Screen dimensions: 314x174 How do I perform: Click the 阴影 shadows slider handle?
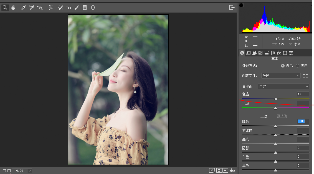[275, 153]
